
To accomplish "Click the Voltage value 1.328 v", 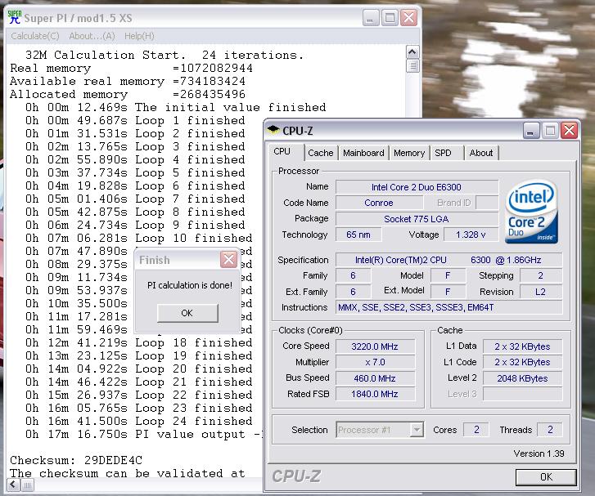I will 471,235.
